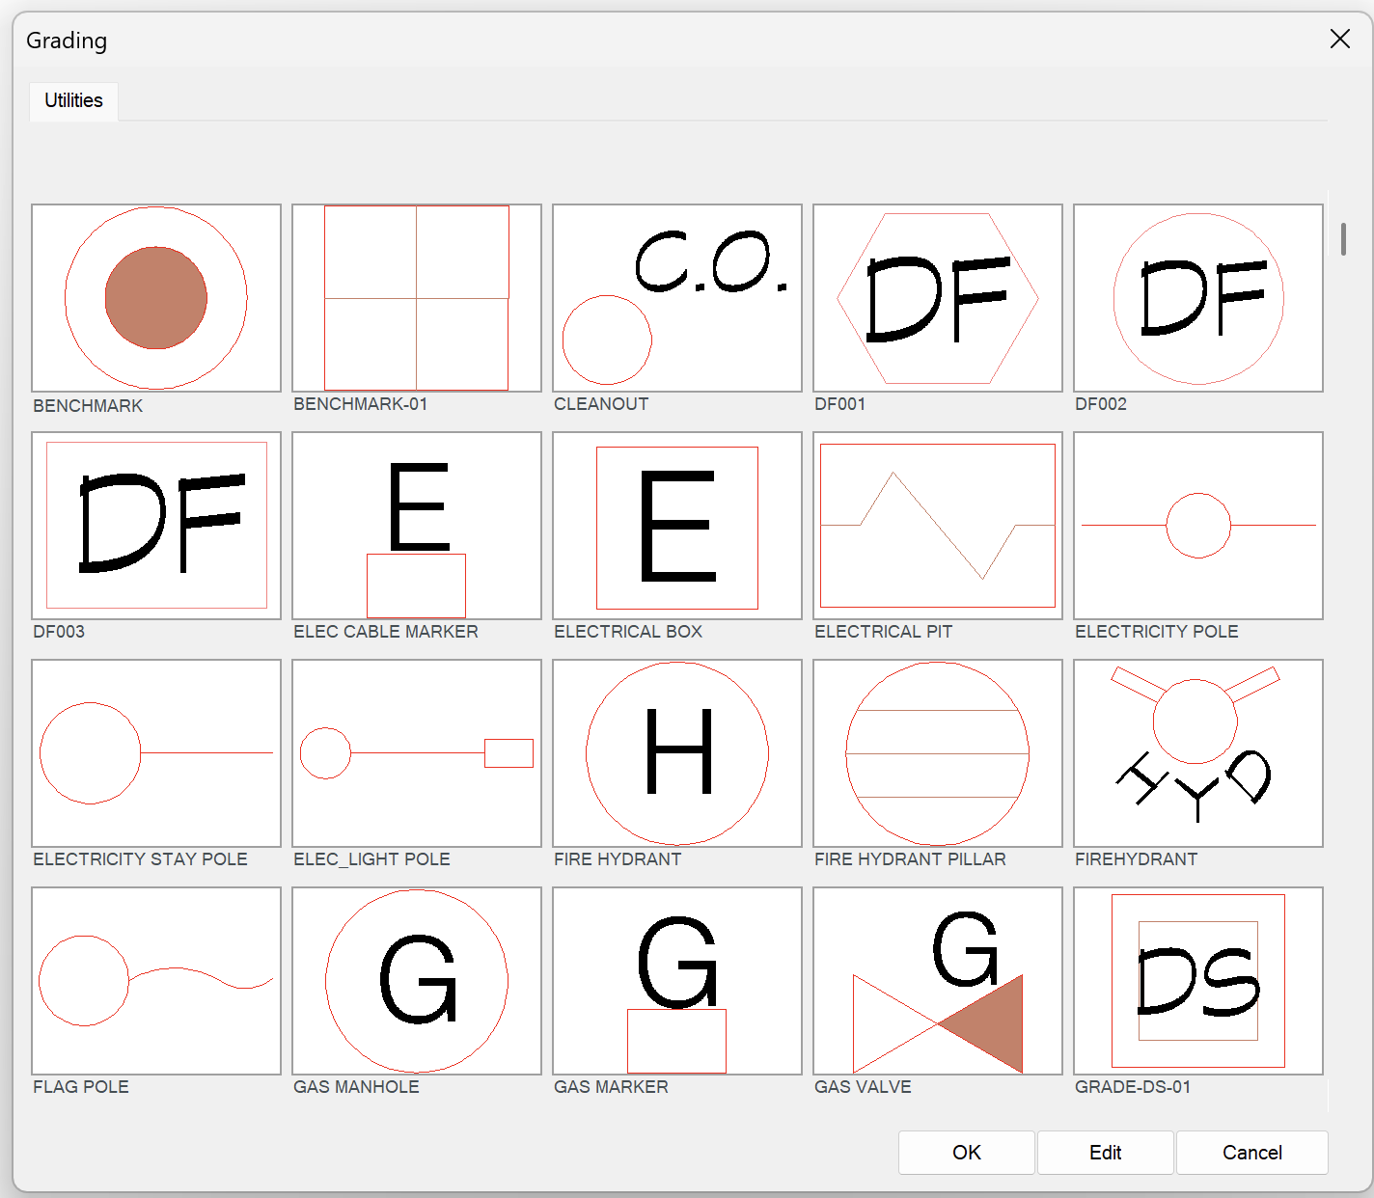This screenshot has width=1374, height=1198.
Task: Select the FIREHYDRANT HYD symbol
Action: 1198,753
